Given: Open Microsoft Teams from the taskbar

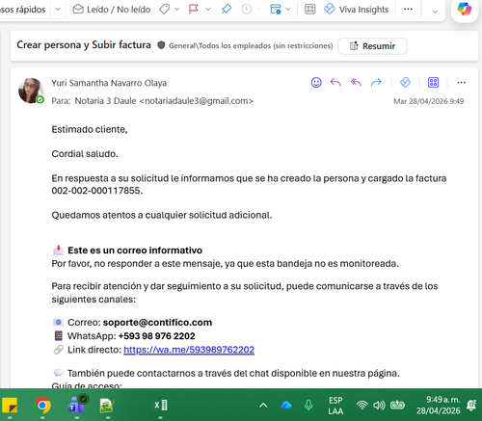Looking at the screenshot, I should 77,406.
